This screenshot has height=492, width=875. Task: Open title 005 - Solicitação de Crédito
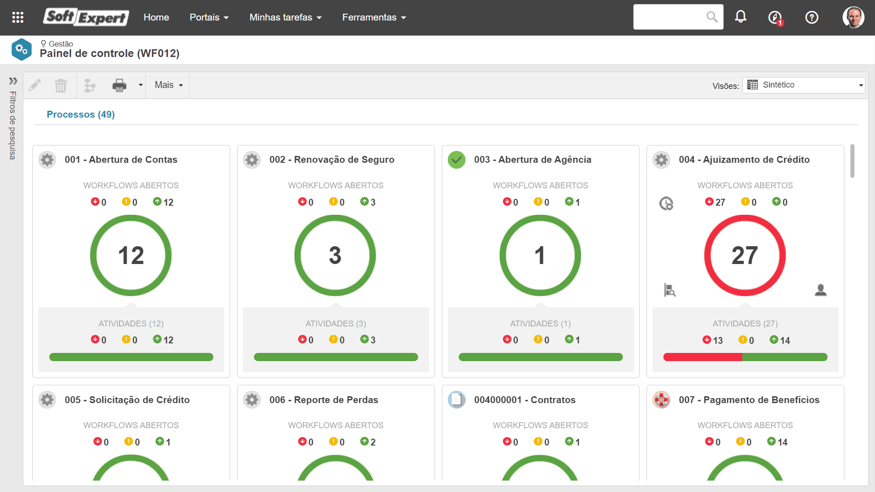pyautogui.click(x=127, y=400)
